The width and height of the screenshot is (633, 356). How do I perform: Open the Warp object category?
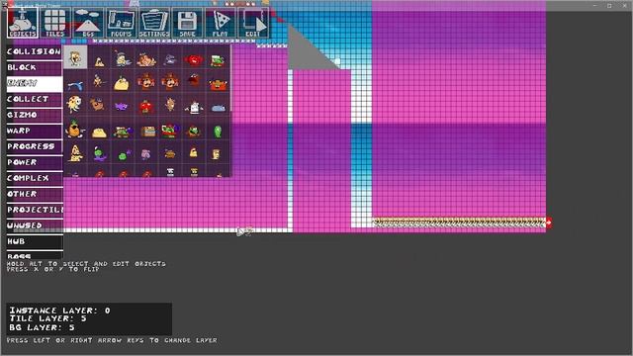pyautogui.click(x=35, y=131)
